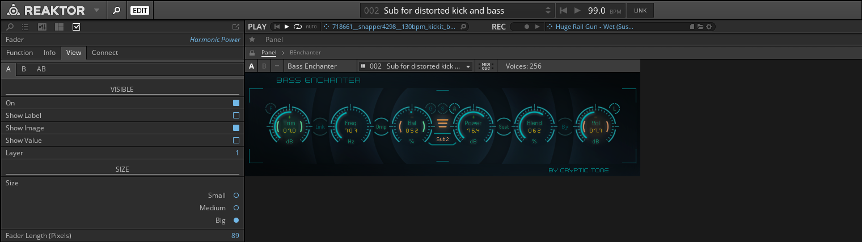862x242 pixels.
Task: Select the properties checkmark icon
Action: tap(77, 27)
